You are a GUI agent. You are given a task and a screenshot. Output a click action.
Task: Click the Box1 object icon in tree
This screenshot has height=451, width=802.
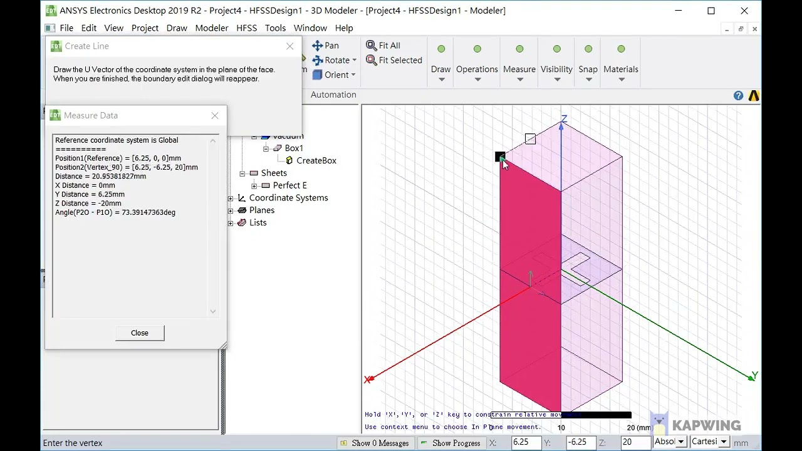278,148
